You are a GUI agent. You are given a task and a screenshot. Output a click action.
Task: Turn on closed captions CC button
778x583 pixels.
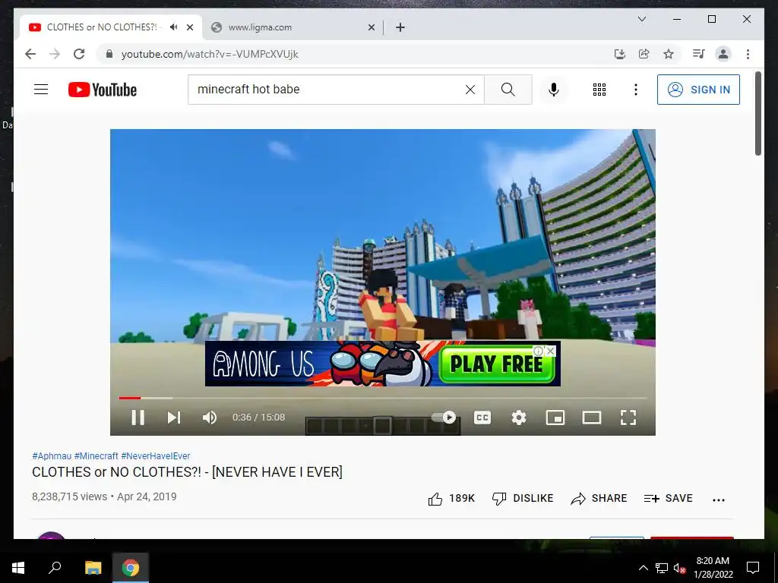pyautogui.click(x=482, y=418)
